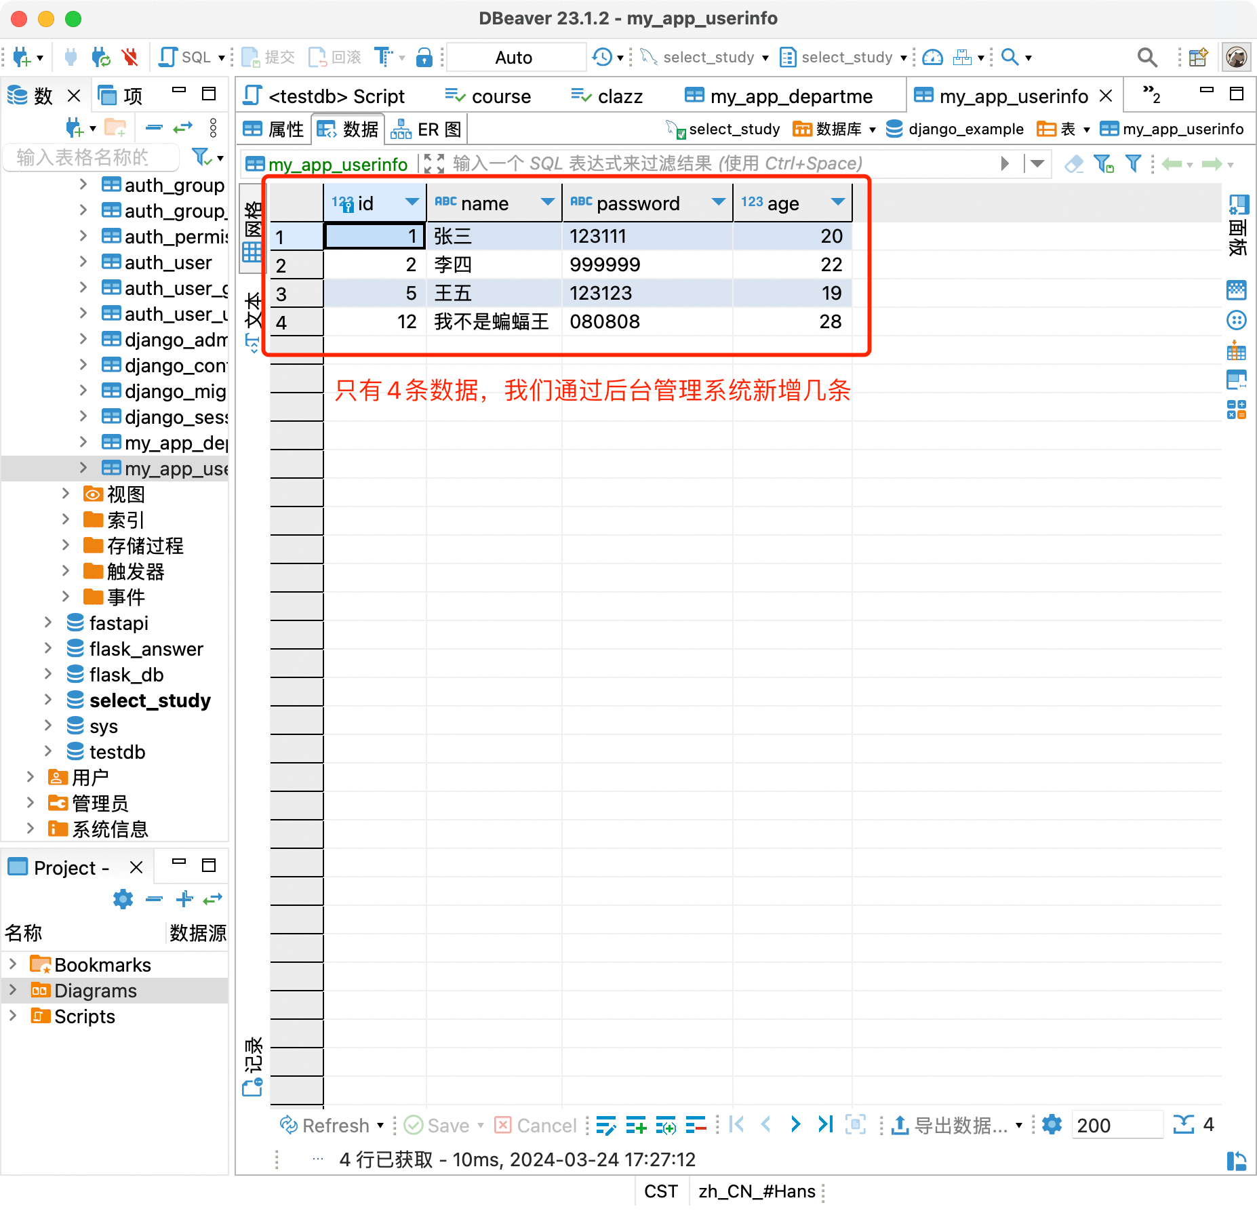The image size is (1257, 1211).
Task: Click the eraser clear-filter icon
Action: coord(1074,163)
